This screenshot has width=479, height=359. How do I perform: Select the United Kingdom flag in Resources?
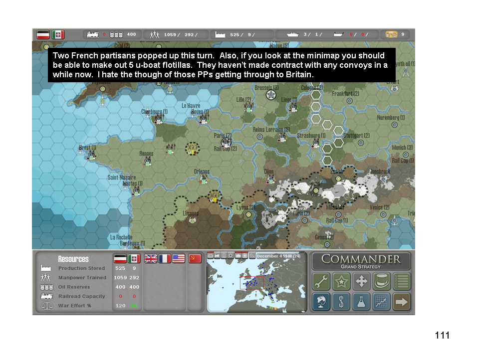click(x=150, y=259)
